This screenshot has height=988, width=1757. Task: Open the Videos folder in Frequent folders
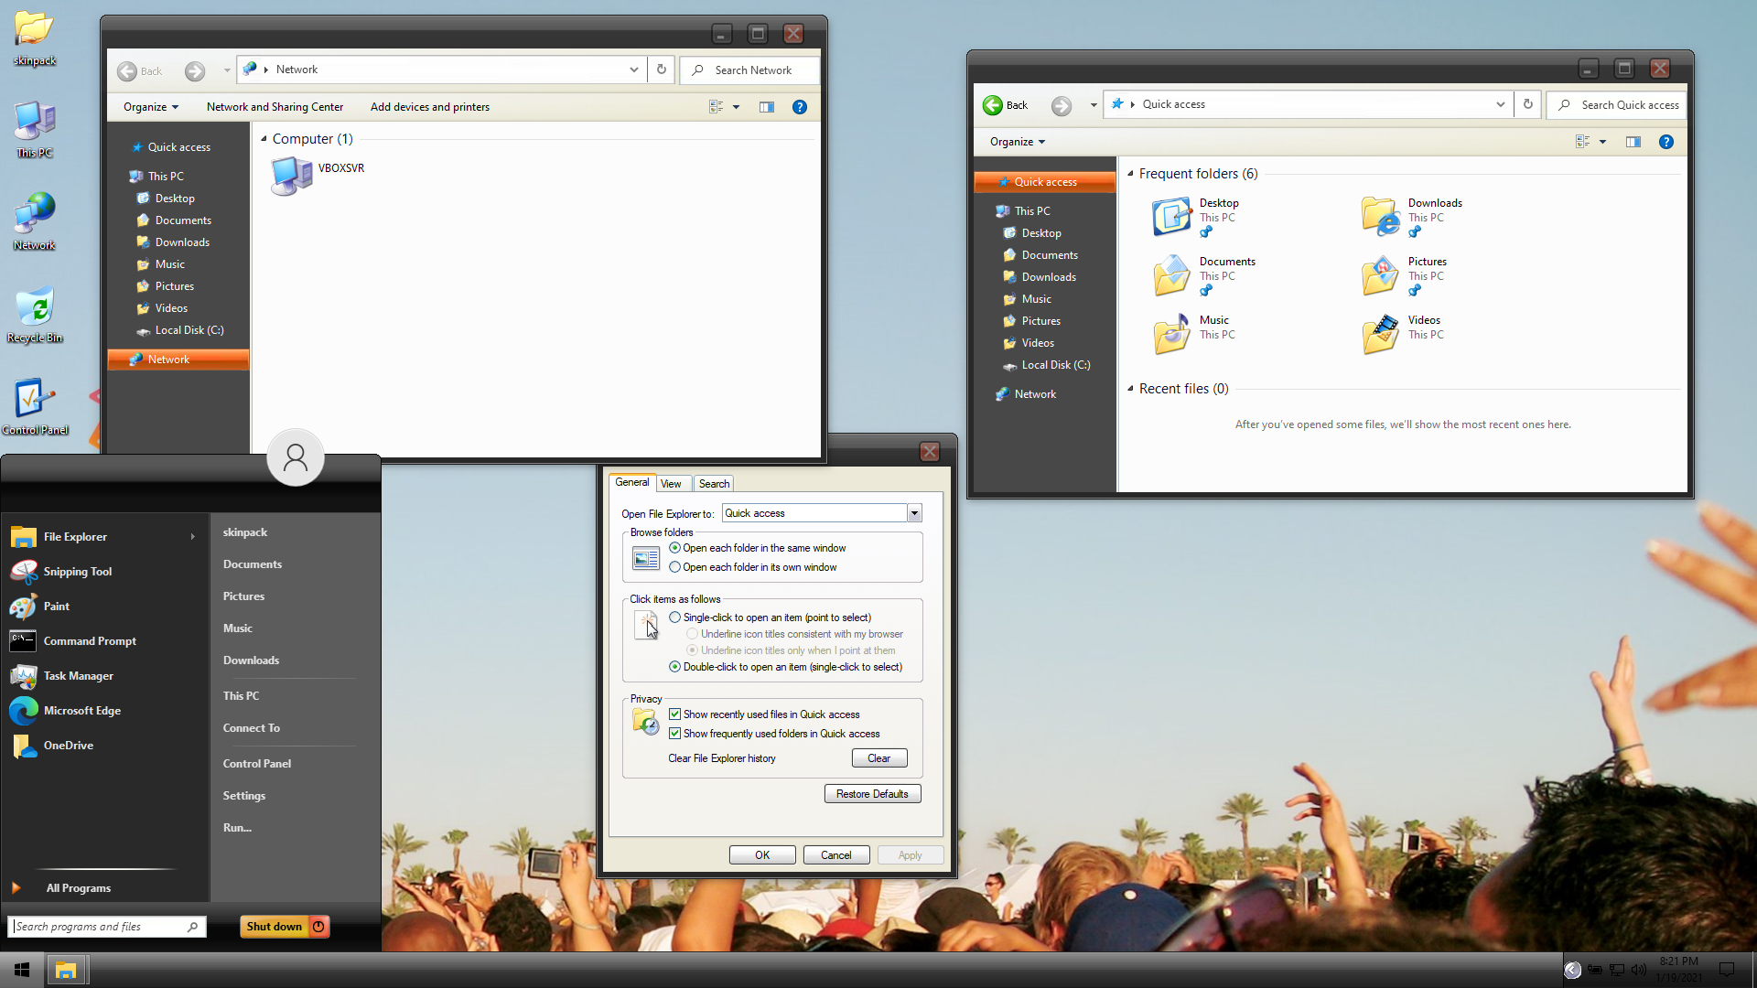tap(1381, 333)
